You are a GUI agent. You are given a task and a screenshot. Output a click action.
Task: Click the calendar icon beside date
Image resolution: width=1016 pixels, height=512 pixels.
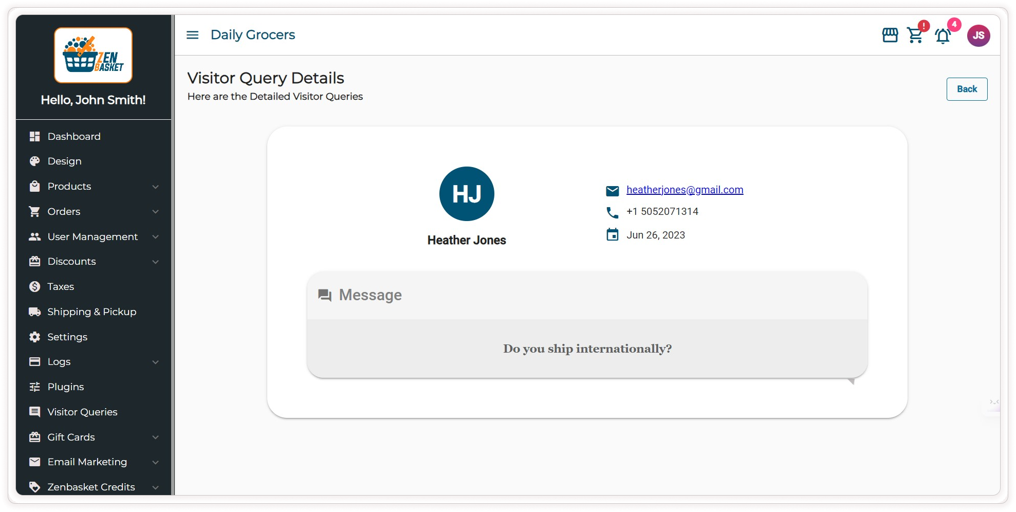point(612,235)
